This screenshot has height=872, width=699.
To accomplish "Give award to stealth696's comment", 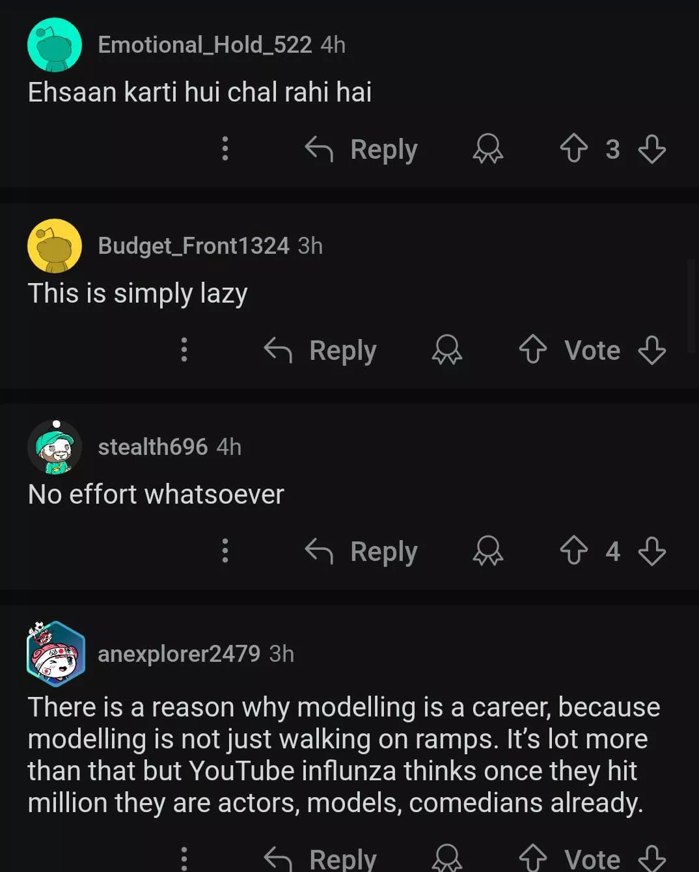I will pyautogui.click(x=487, y=551).
